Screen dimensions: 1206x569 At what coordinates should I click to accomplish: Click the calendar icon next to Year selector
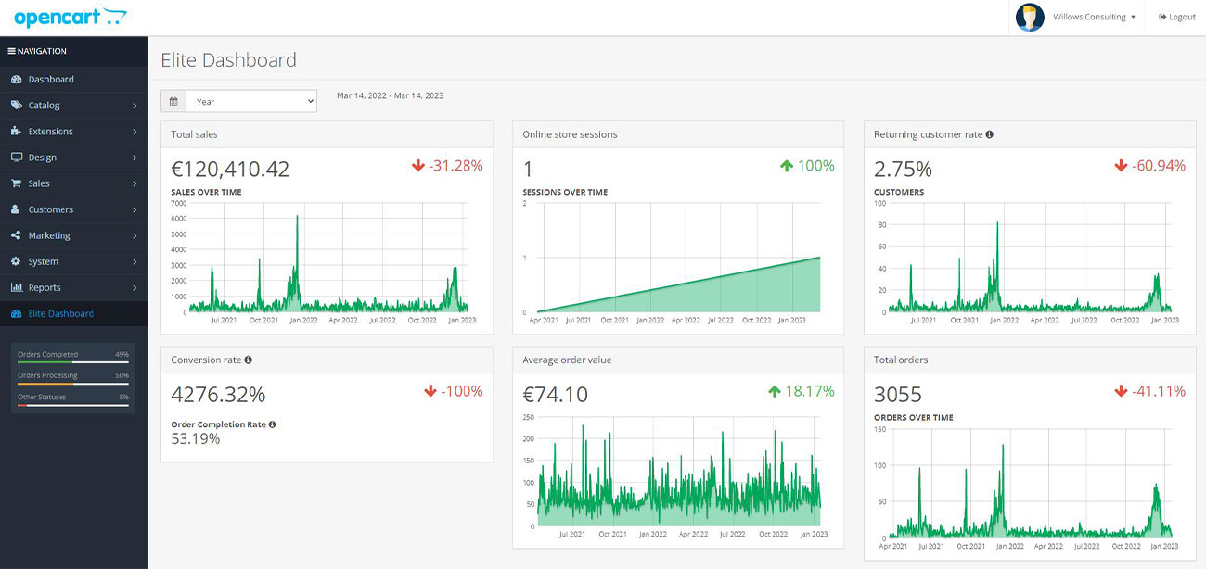click(x=173, y=100)
